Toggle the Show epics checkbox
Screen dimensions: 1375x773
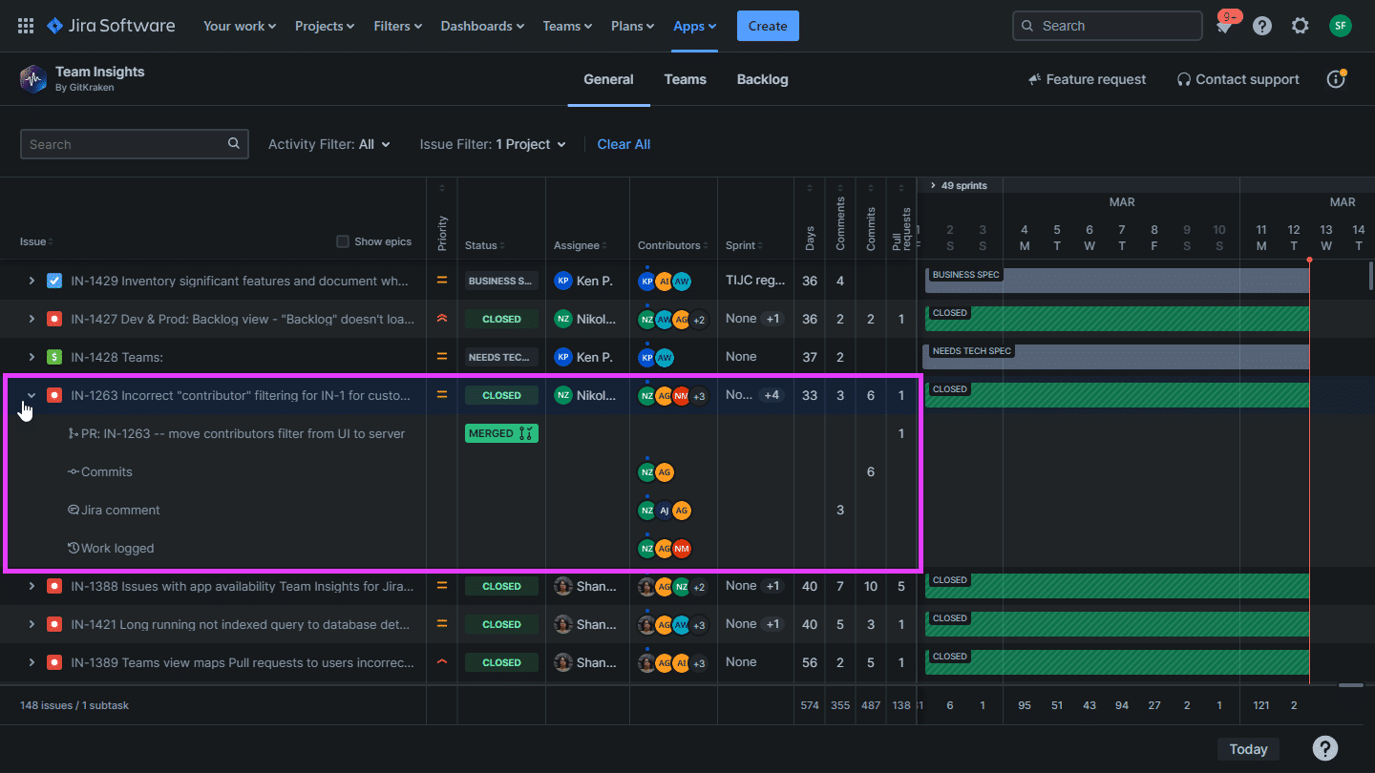pyautogui.click(x=343, y=241)
